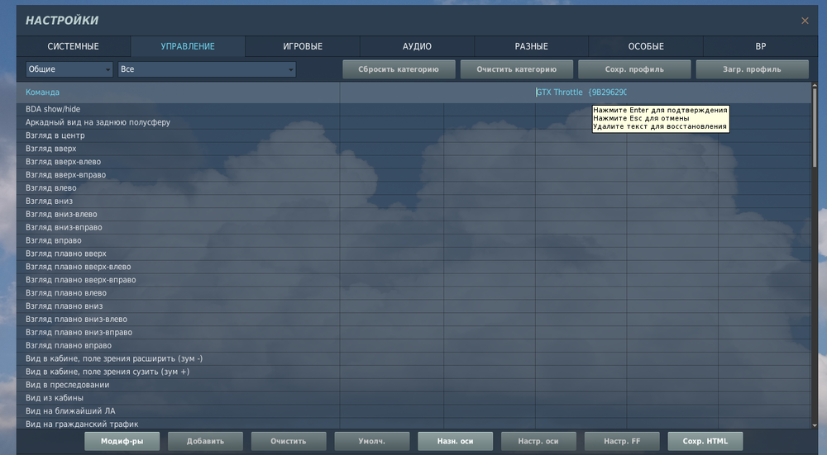This screenshot has height=455, width=827.
Task: Select the Вид из кабины row
Action: (413, 399)
